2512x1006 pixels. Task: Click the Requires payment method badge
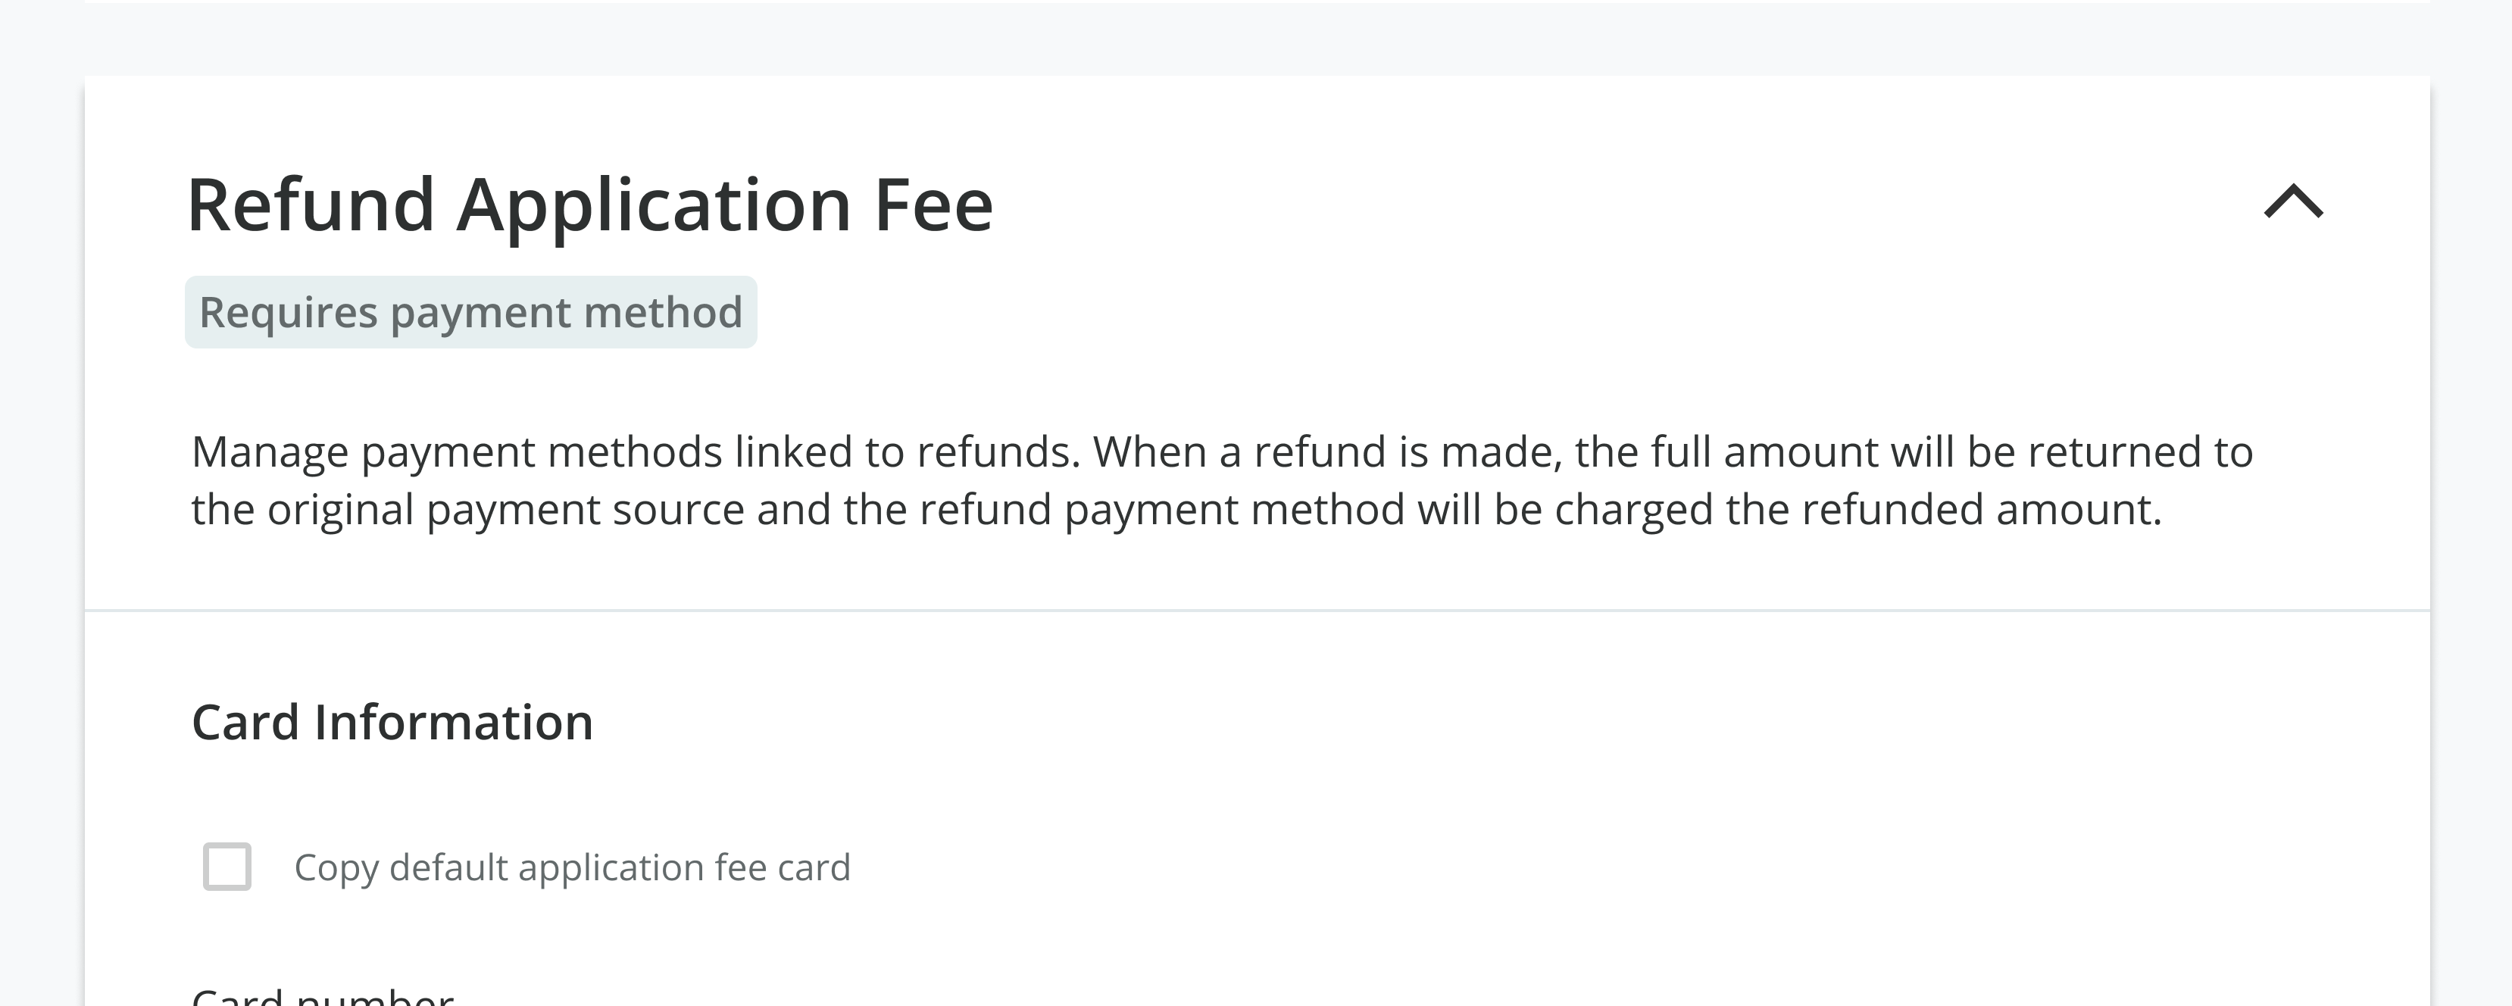tap(471, 312)
